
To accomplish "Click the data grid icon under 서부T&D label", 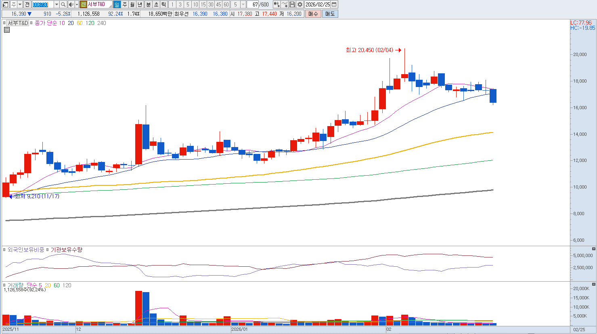I will [7, 30].
